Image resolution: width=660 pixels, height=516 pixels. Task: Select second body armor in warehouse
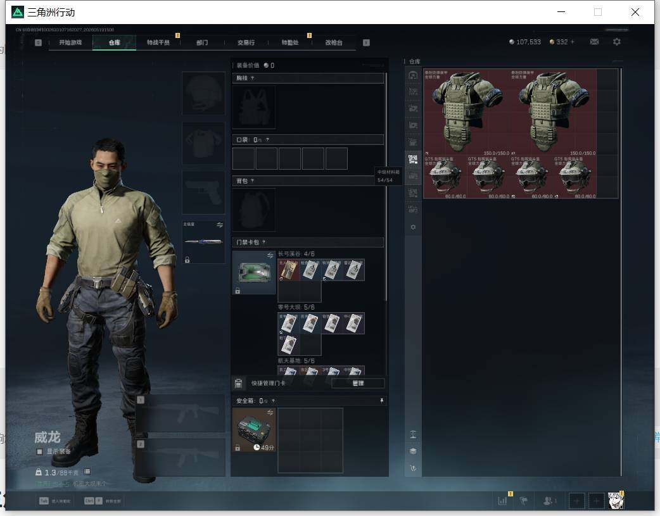pos(553,112)
